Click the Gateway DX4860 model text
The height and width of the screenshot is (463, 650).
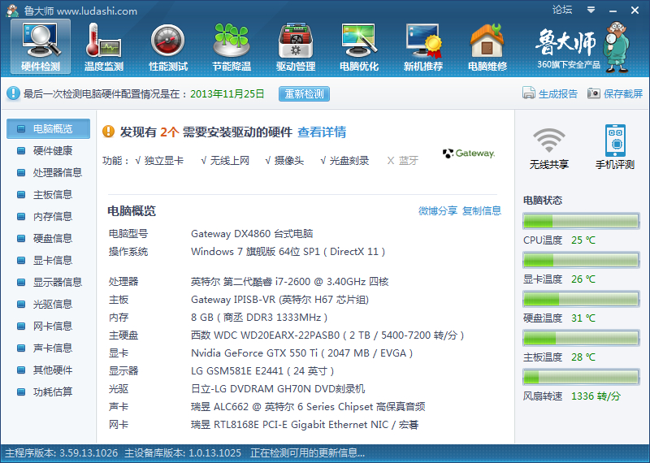pyautogui.click(x=252, y=234)
